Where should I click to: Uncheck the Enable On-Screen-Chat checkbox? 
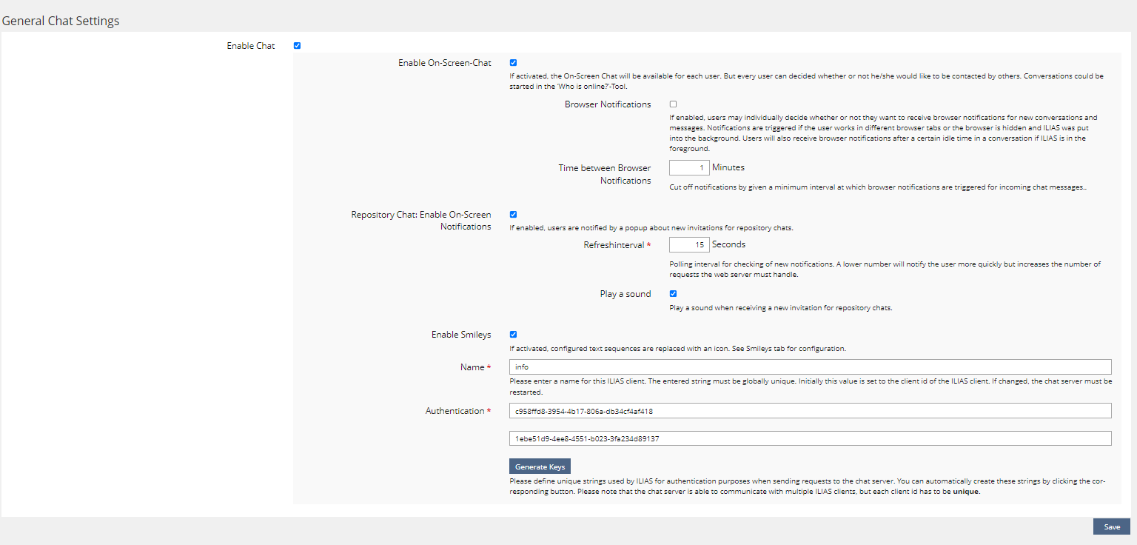[x=513, y=63]
